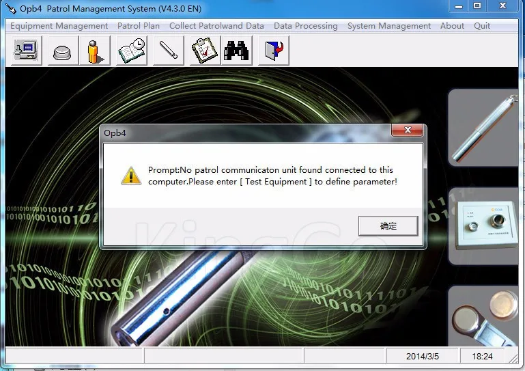Click the 18:24 time in status bar

(x=482, y=356)
